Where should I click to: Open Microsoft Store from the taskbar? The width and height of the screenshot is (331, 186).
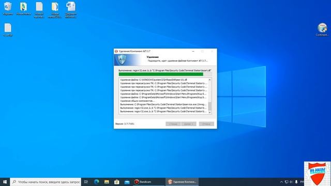(x=117, y=182)
